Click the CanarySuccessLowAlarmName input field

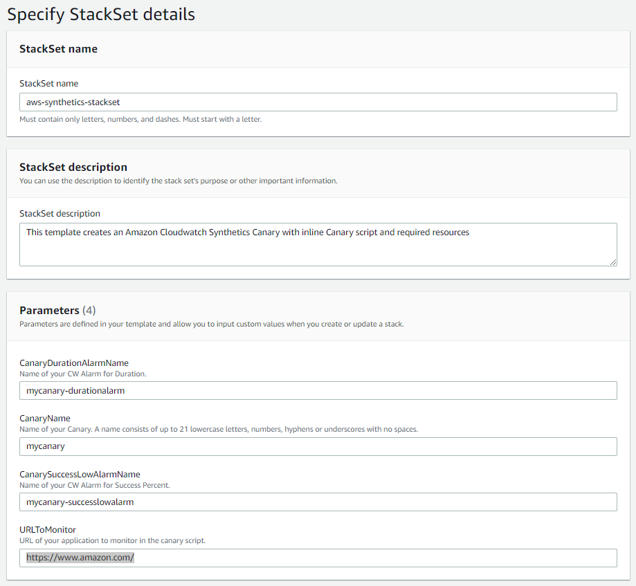click(318, 502)
